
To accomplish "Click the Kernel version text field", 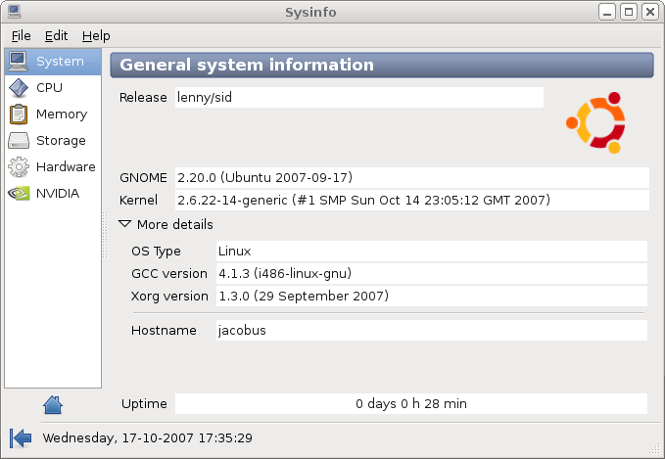I will [411, 200].
